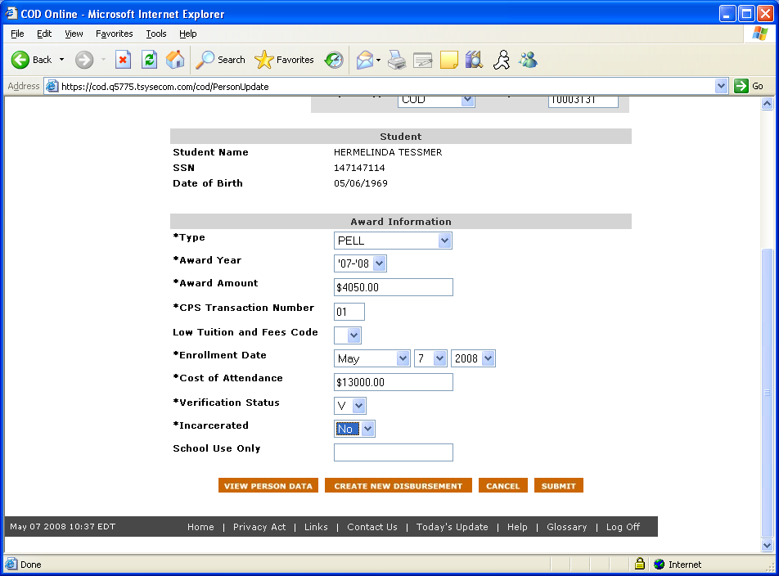
Task: Click the page icon in address bar
Action: click(52, 87)
